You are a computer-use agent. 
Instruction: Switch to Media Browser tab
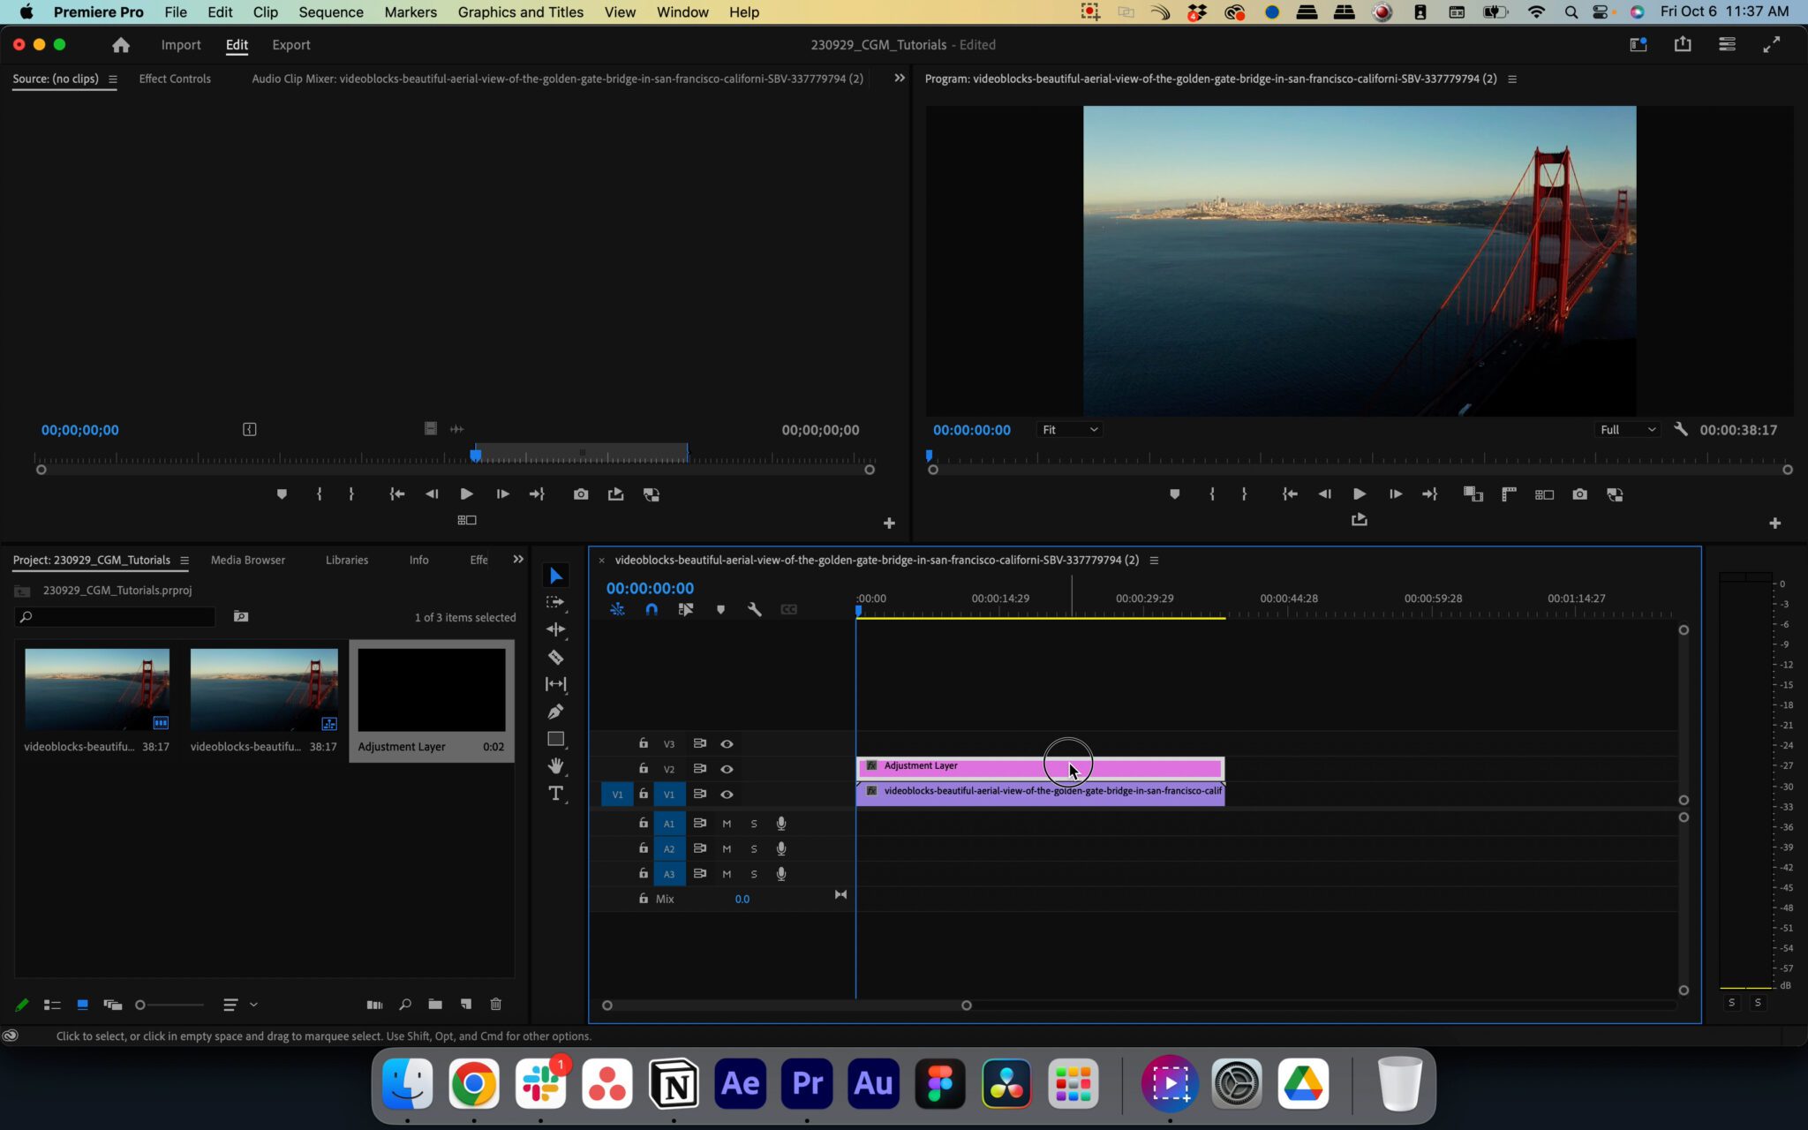248,560
